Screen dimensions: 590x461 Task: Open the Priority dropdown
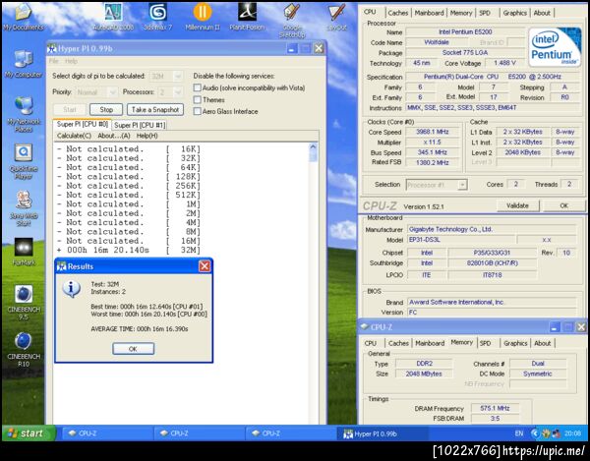click(96, 92)
